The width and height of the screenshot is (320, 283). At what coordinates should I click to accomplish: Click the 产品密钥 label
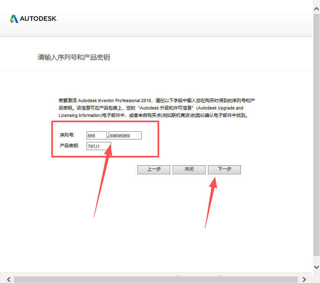69,146
